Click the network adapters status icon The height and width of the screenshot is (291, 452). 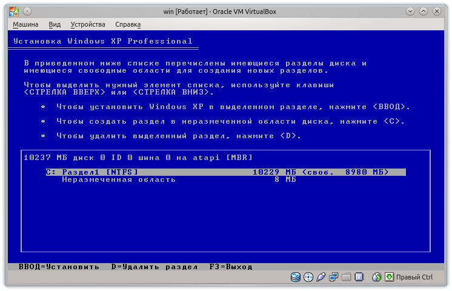point(333,277)
